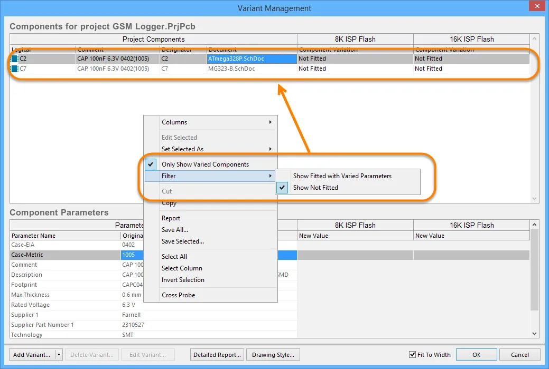Click 8K ISP Flash Not Fitted for C2

point(355,59)
